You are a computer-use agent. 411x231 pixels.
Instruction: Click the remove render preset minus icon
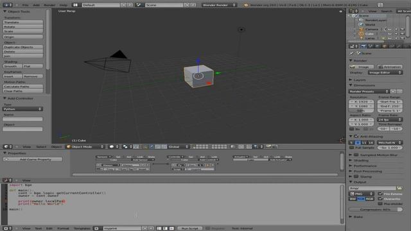[x=399, y=91]
